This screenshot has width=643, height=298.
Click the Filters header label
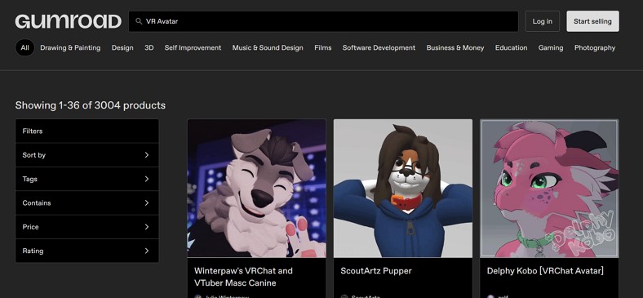point(33,131)
